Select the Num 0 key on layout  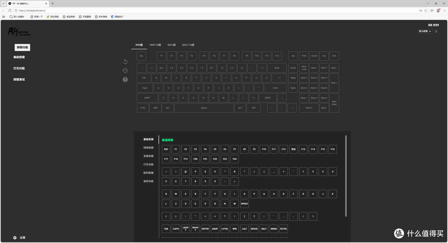[x=309, y=108]
